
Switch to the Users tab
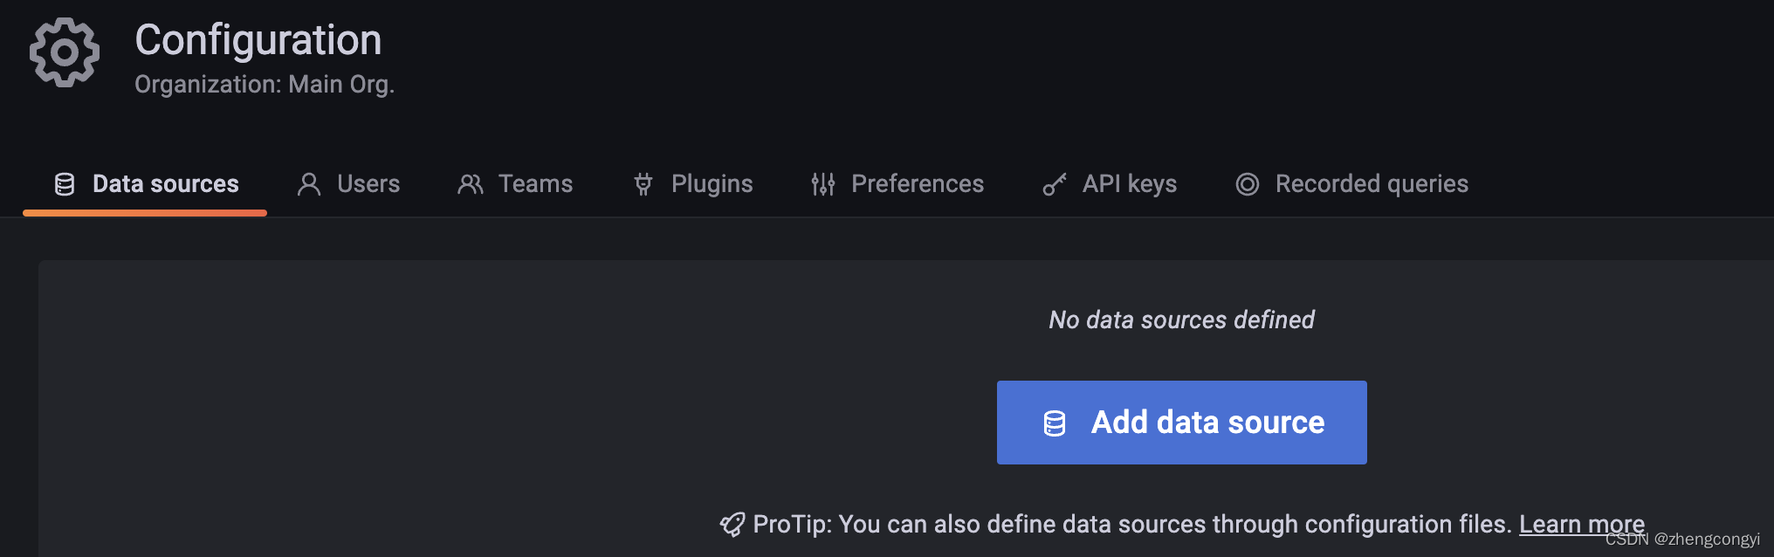(368, 184)
